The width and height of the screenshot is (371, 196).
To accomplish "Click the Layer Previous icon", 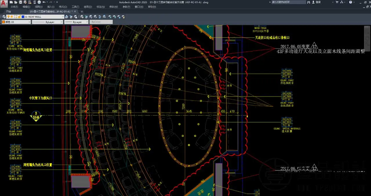I will [71, 17].
